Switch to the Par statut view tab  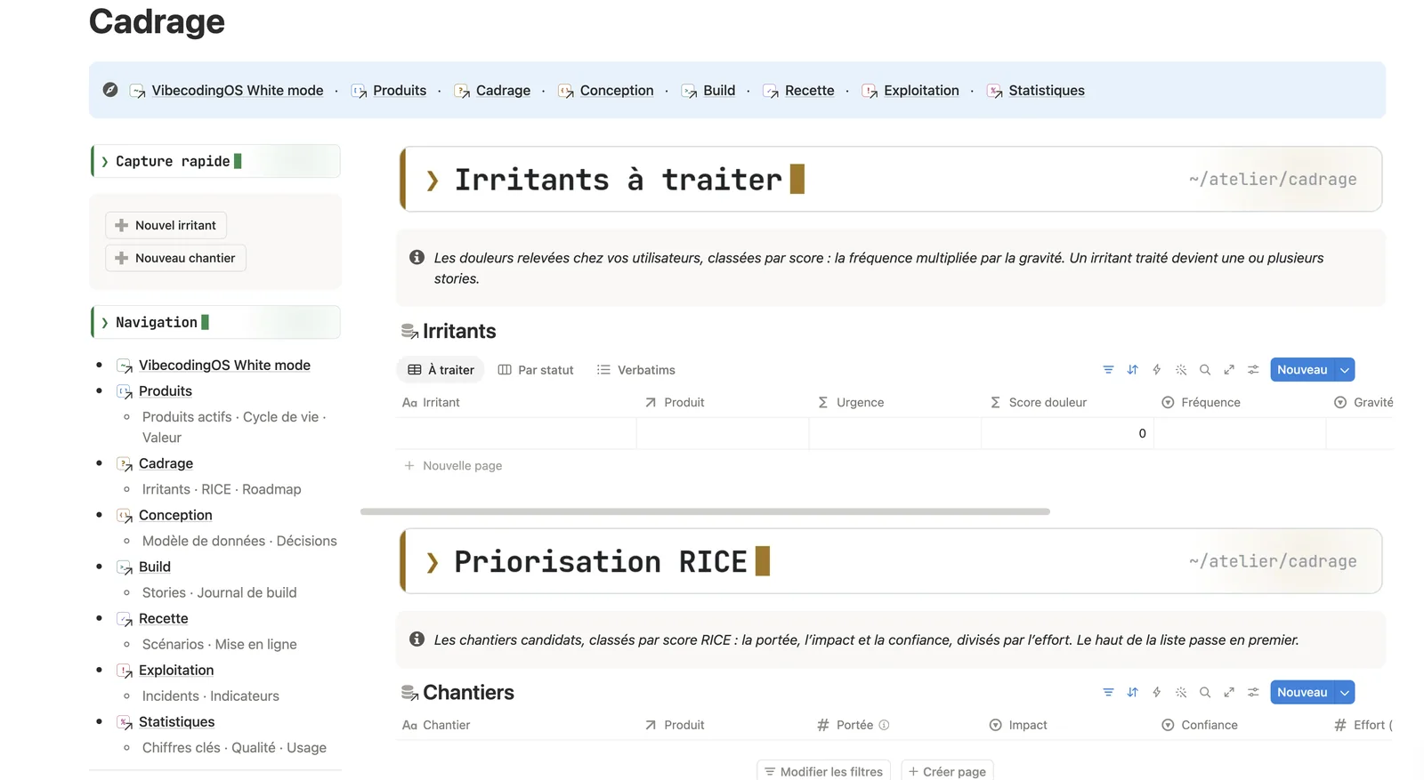point(536,370)
